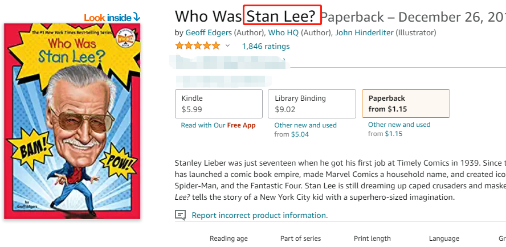Open illustrator John Hinderliter's link
Viewport: 506px width, 247px height.
tap(364, 32)
